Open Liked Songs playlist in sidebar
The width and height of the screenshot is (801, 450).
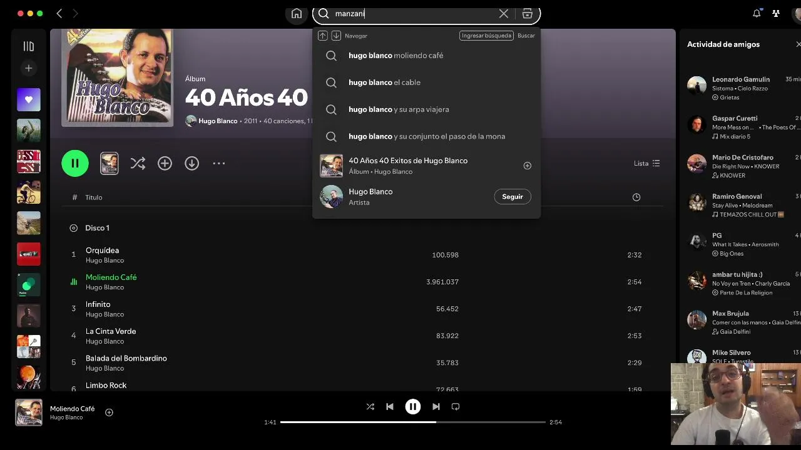pos(29,99)
